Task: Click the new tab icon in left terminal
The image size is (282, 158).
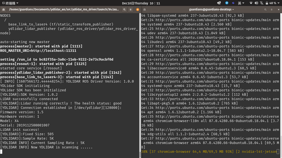Action: [4, 9]
